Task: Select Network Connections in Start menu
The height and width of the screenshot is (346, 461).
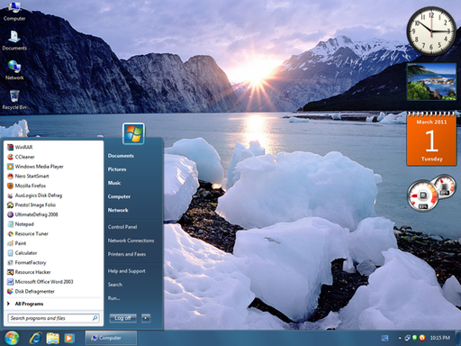Action: pyautogui.click(x=131, y=241)
